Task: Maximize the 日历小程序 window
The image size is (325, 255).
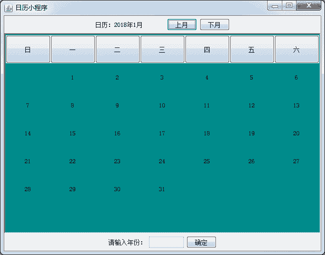Action: click(x=289, y=6)
